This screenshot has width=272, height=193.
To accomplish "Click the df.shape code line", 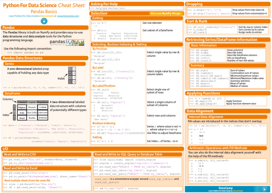I will [x=199, y=50].
